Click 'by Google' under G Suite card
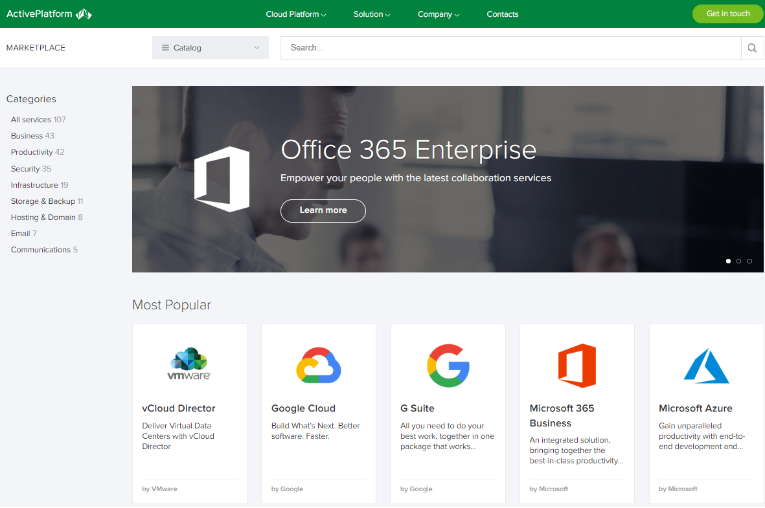 coord(416,489)
